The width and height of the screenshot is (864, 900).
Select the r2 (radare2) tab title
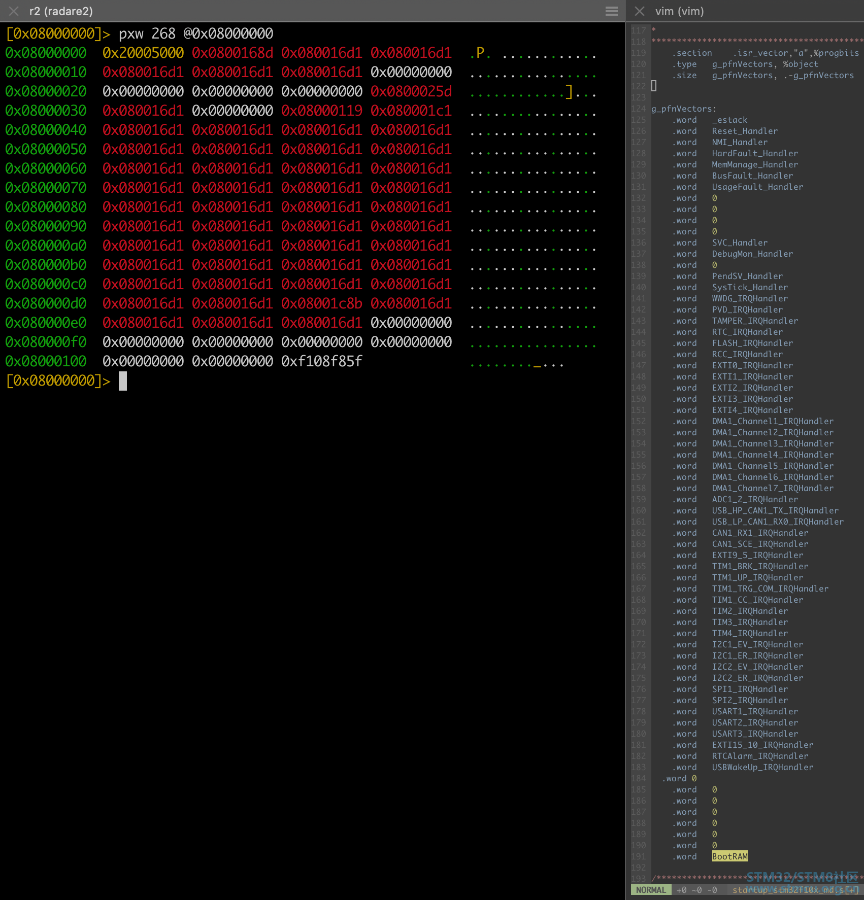click(x=61, y=11)
